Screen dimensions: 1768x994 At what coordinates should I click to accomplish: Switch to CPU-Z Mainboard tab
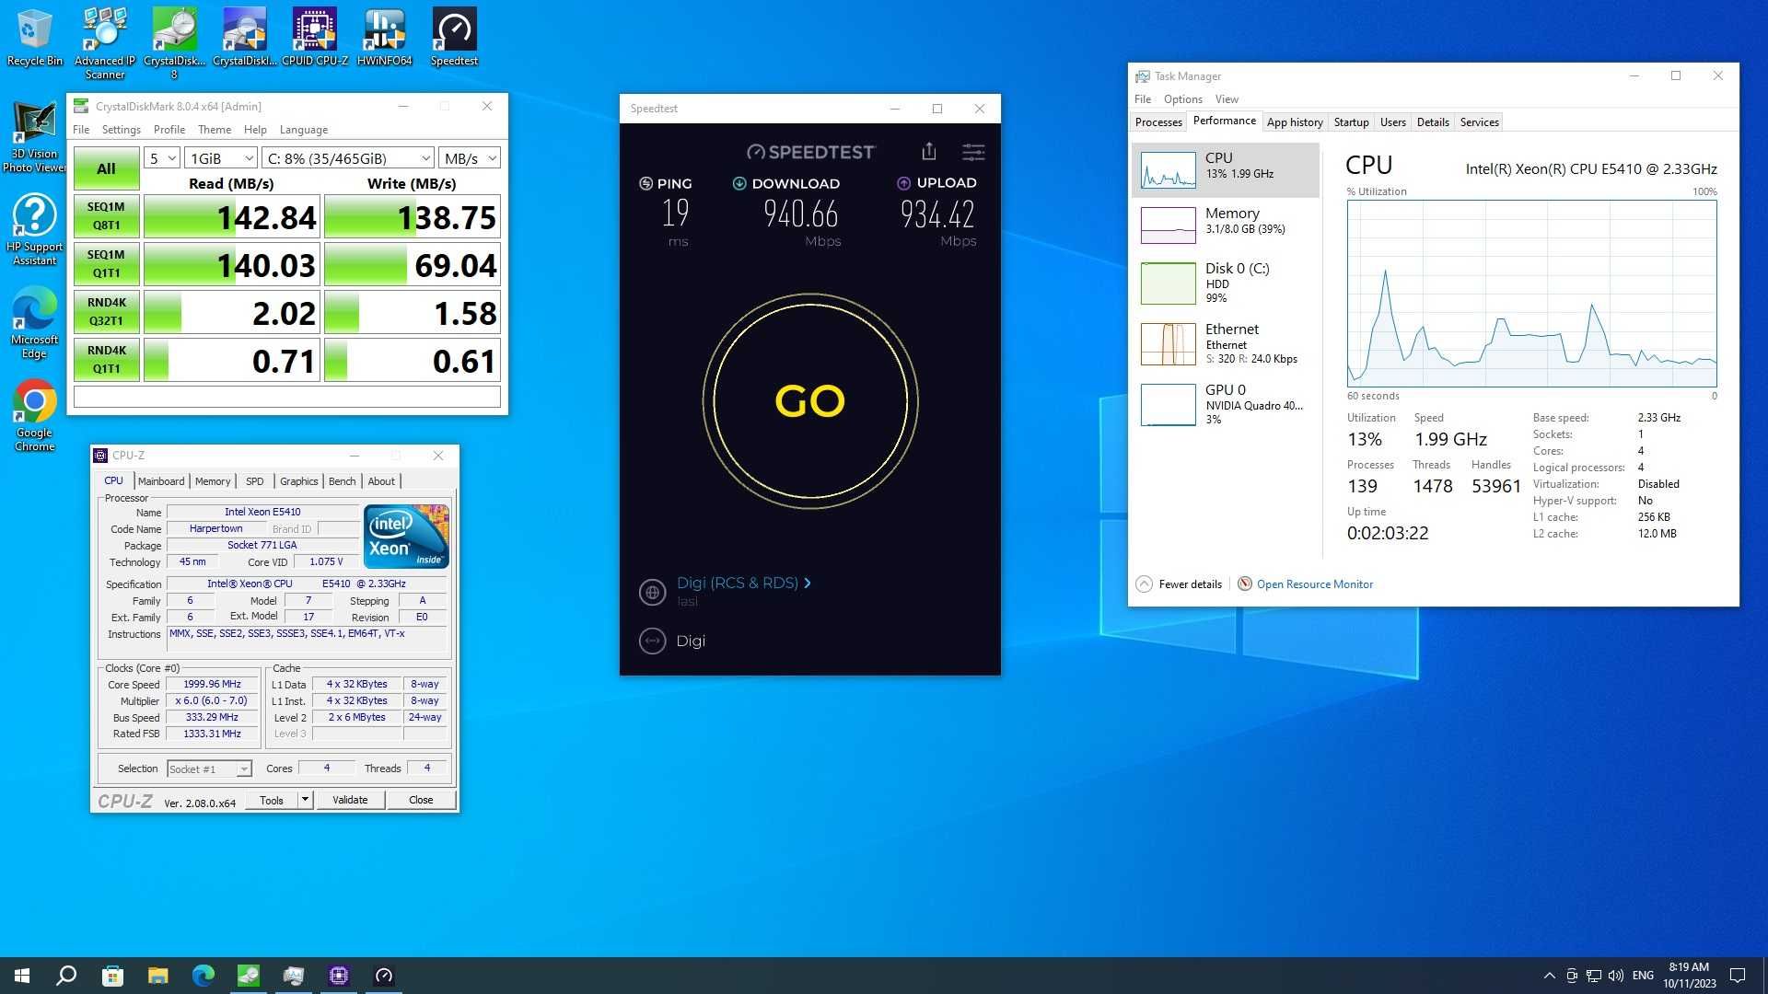161,481
